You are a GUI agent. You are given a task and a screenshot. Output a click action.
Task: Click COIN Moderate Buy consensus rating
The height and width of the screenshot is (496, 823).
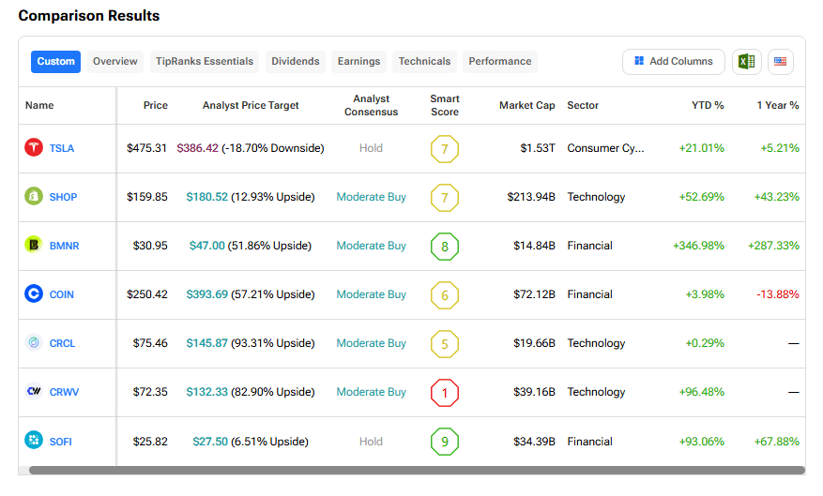point(371,294)
